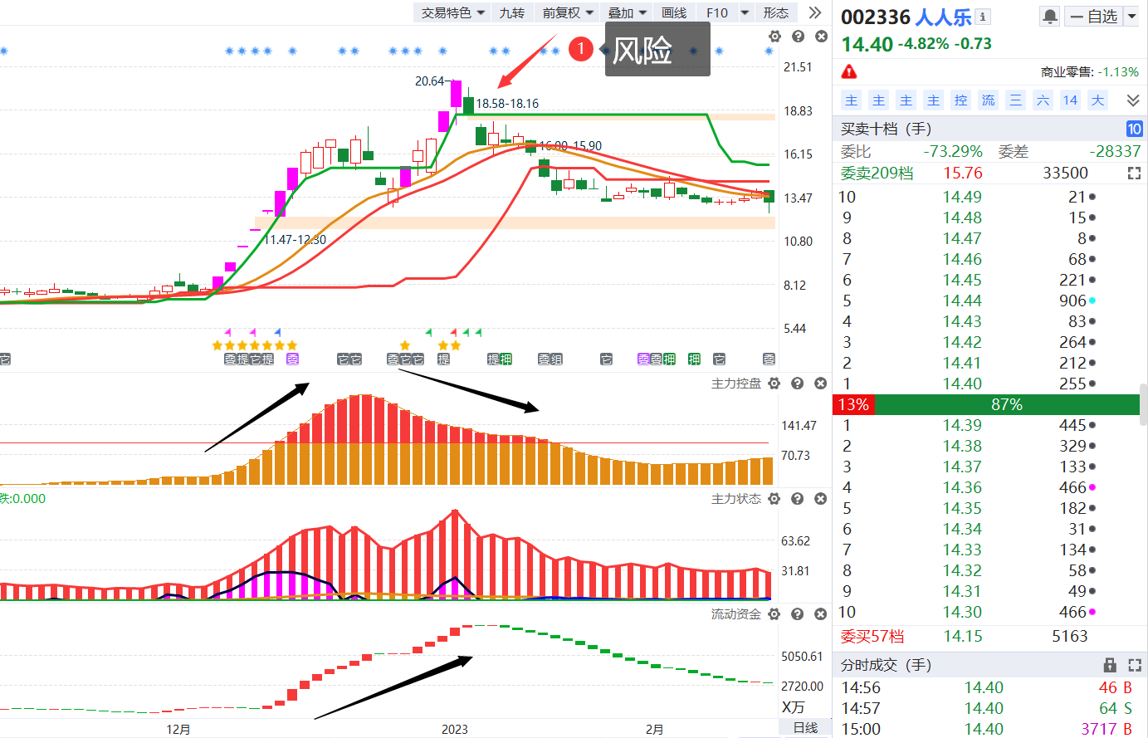Open settings gear for 主力控盘 indicator
Image resolution: width=1148 pixels, height=738 pixels.
(774, 384)
